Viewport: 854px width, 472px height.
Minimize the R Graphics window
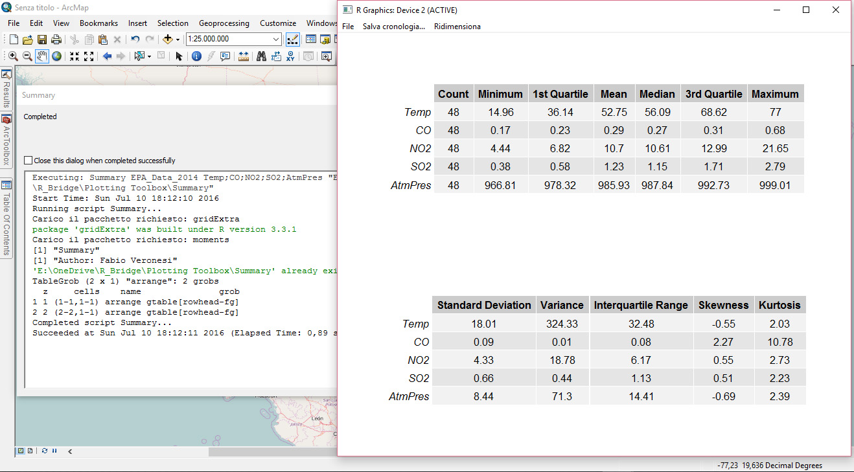coord(776,10)
